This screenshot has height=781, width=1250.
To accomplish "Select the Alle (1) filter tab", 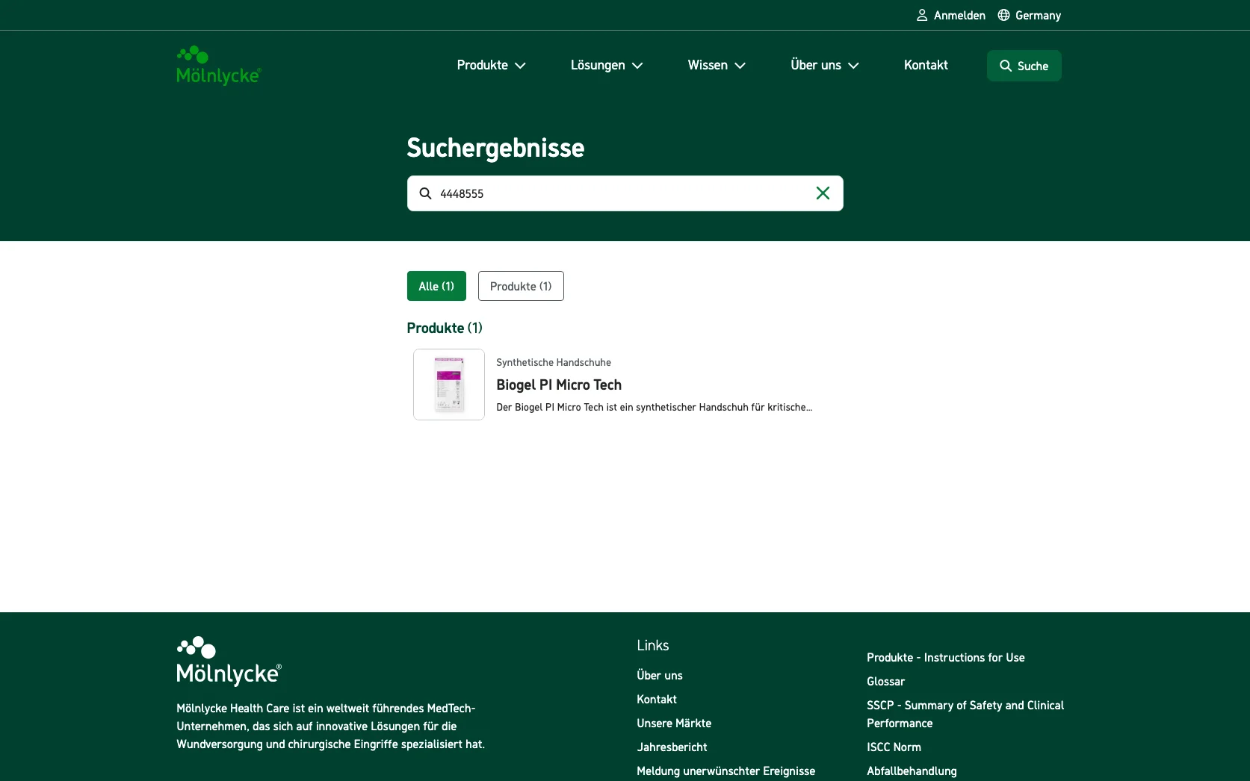I will click(436, 286).
